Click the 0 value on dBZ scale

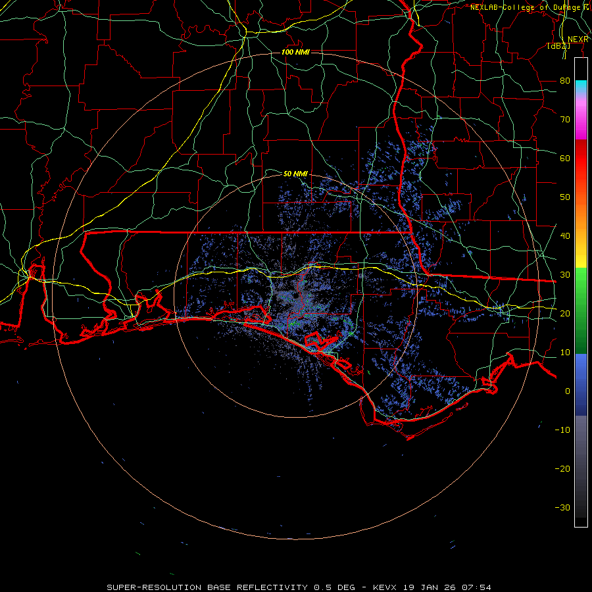(x=568, y=391)
